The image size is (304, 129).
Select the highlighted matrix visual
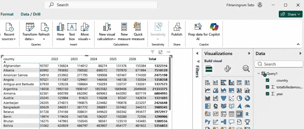pos(240,114)
